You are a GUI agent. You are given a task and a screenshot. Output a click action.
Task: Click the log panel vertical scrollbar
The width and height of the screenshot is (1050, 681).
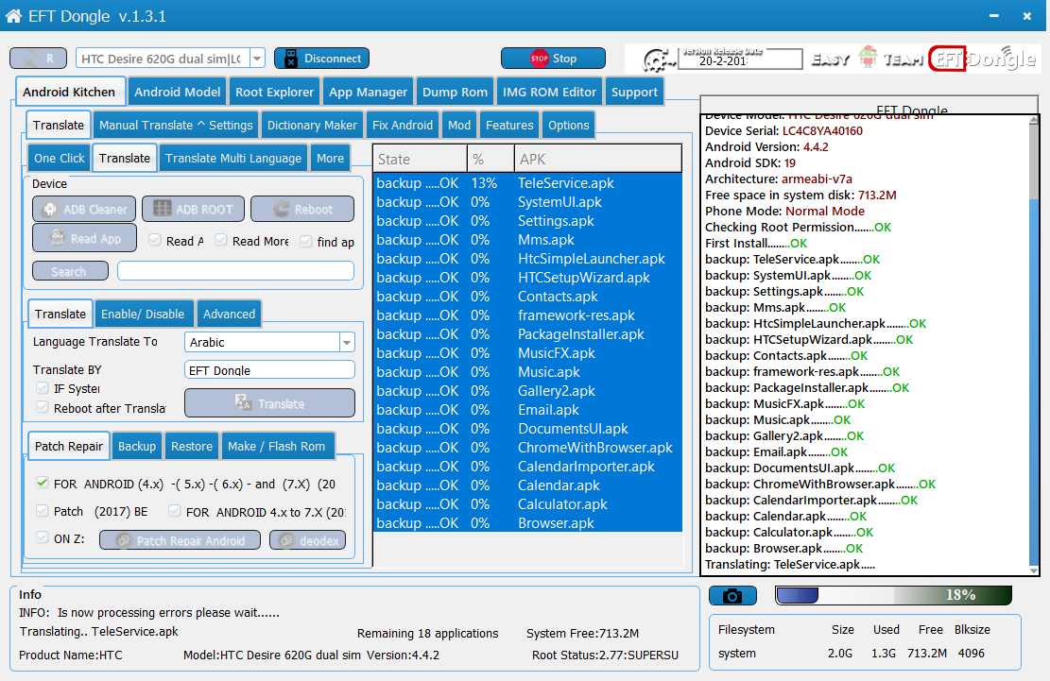tap(1034, 343)
